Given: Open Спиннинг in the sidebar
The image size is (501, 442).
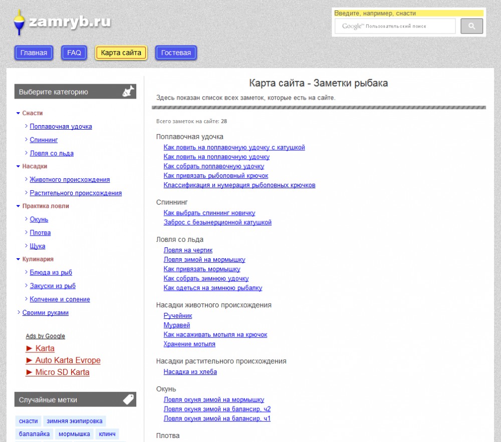Looking at the screenshot, I should click(44, 140).
